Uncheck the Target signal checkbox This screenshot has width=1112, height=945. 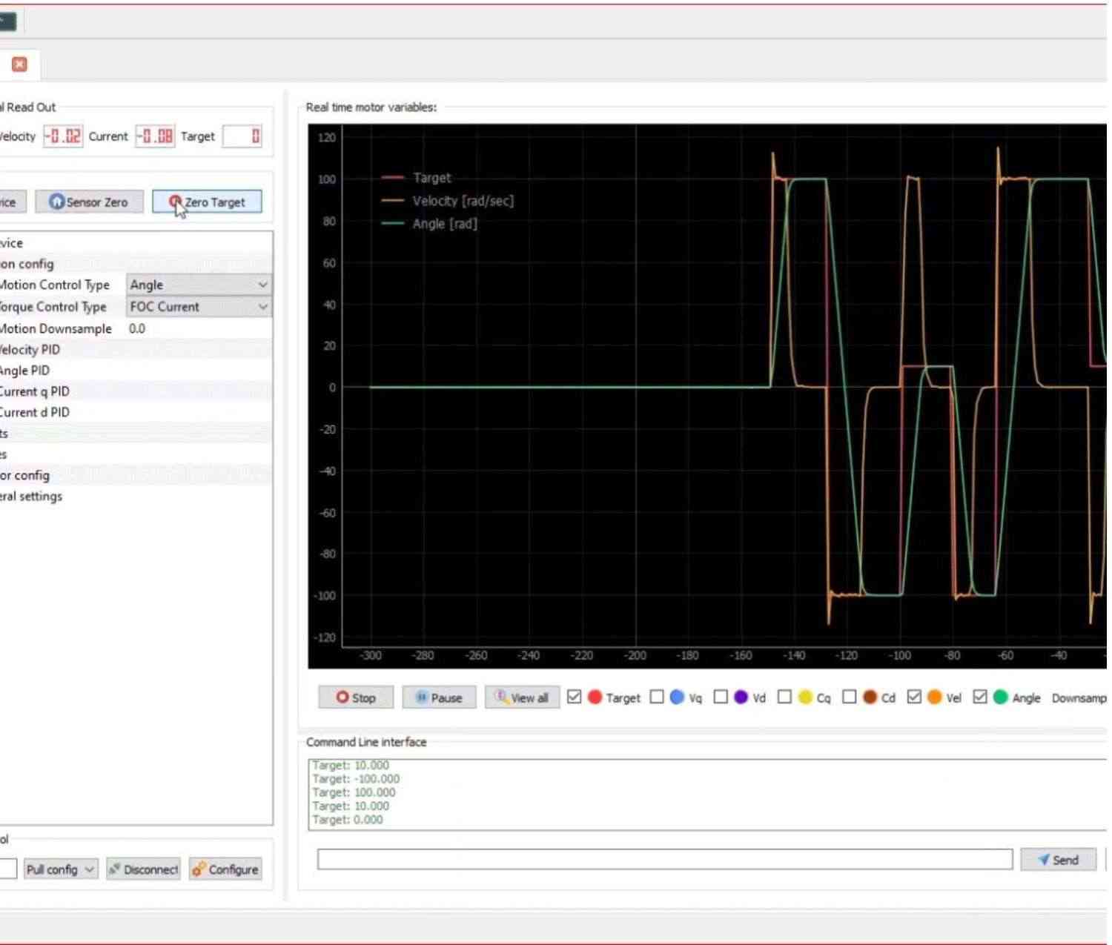pos(574,697)
